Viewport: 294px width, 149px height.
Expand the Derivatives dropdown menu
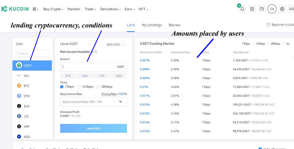110,9
